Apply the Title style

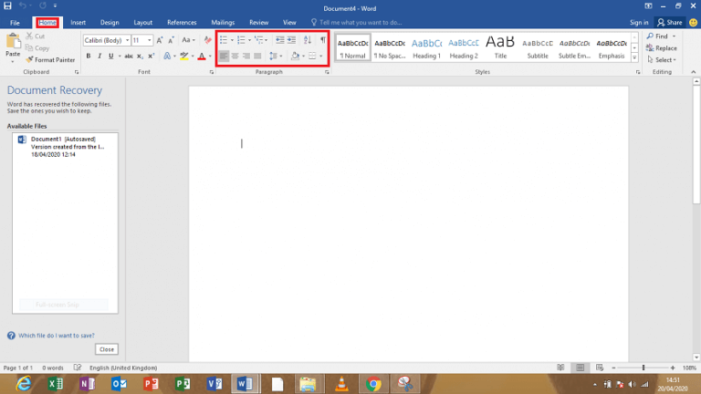tap(500, 47)
